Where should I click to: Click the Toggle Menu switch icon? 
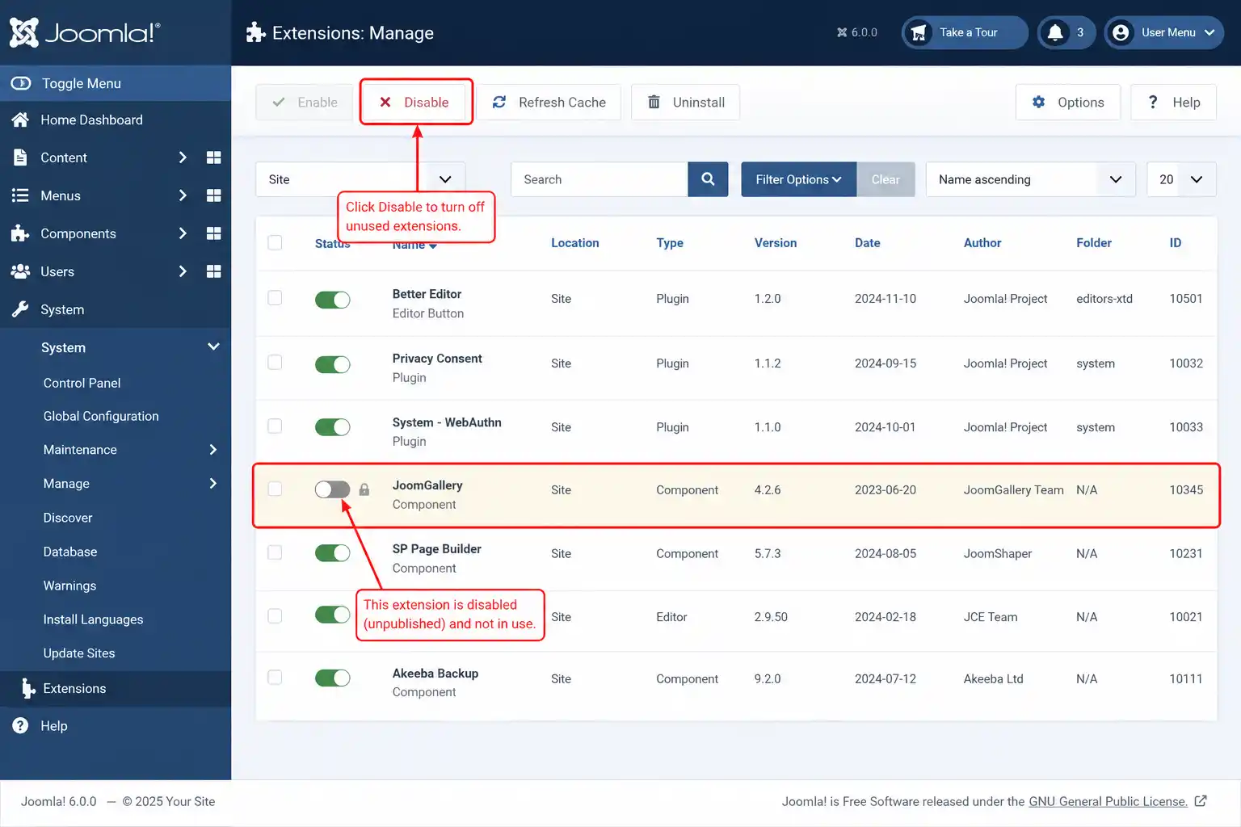21,83
